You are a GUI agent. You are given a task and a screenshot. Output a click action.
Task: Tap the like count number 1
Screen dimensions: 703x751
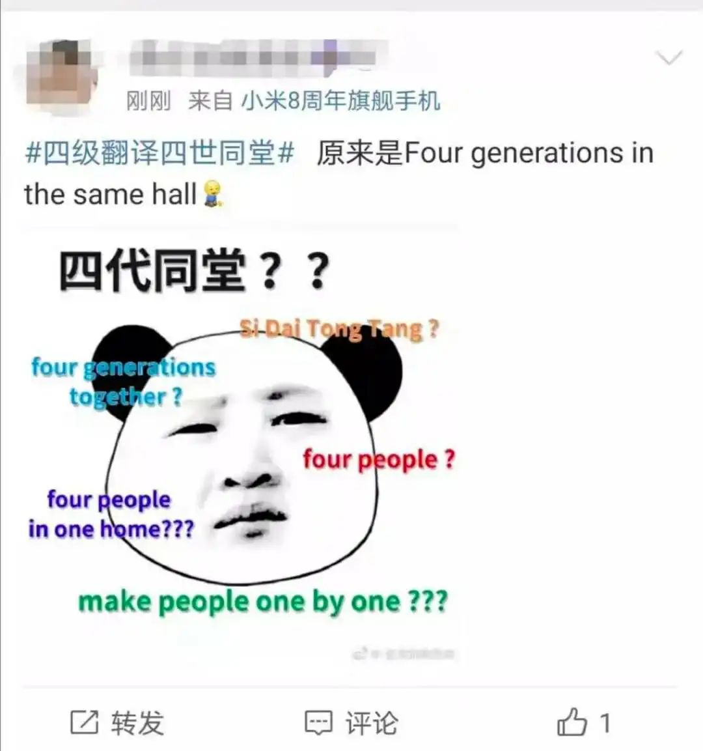click(x=605, y=723)
